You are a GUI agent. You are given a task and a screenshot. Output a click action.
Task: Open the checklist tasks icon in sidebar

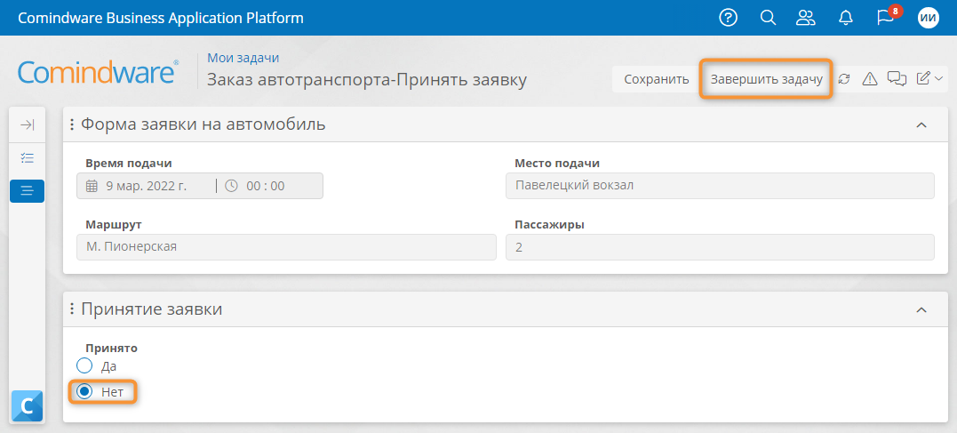(27, 158)
